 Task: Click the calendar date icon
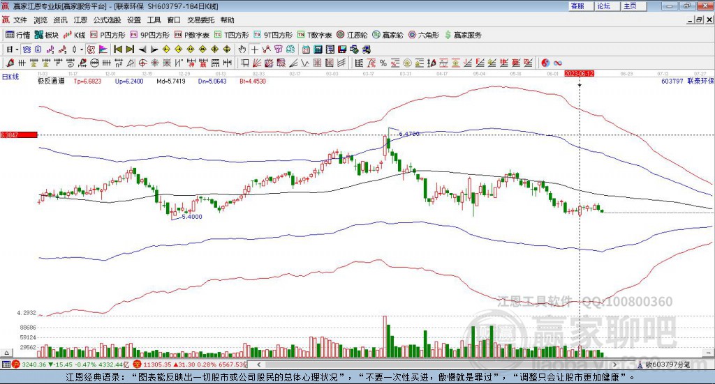306,49
